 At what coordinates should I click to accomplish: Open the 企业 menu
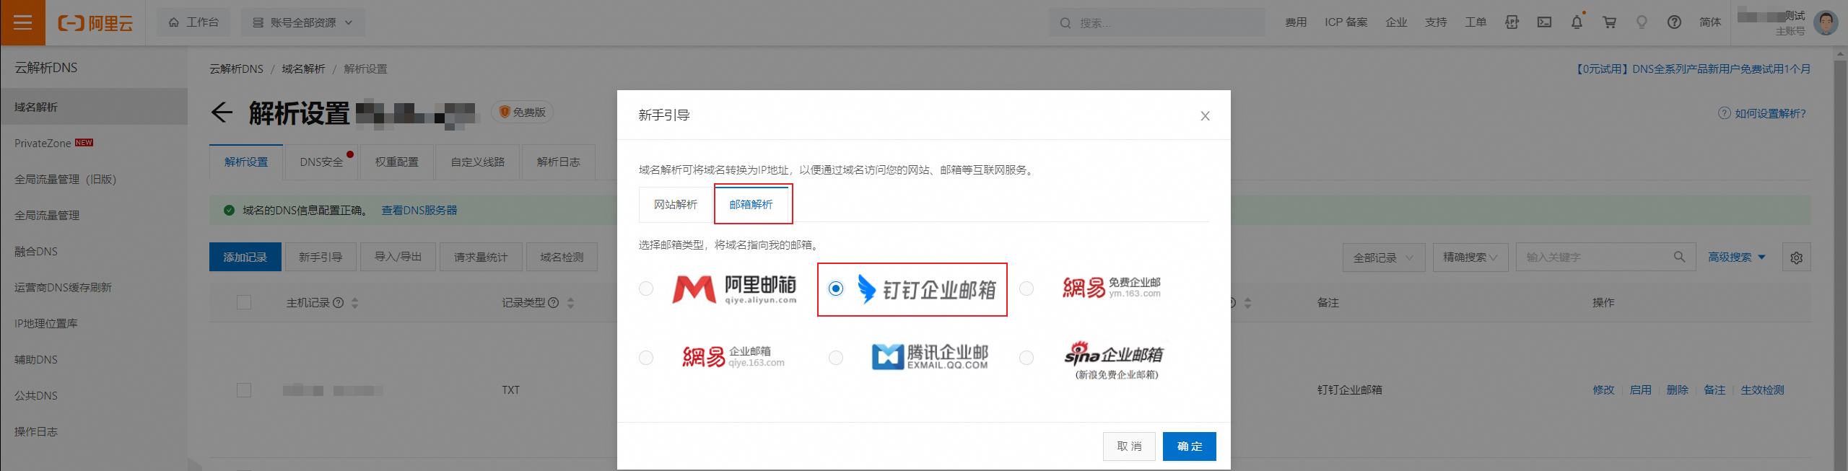tap(1396, 22)
